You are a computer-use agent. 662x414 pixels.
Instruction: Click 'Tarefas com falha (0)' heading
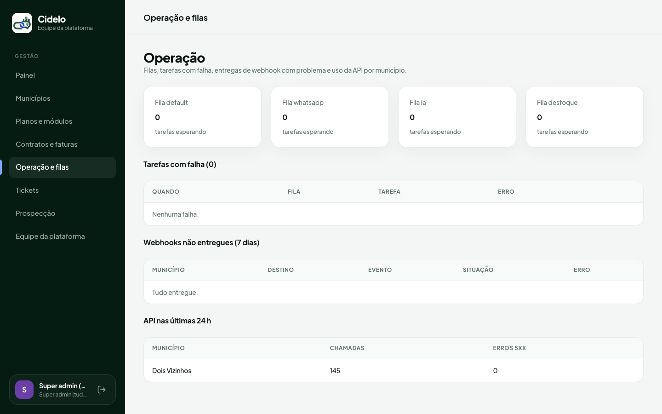click(180, 164)
